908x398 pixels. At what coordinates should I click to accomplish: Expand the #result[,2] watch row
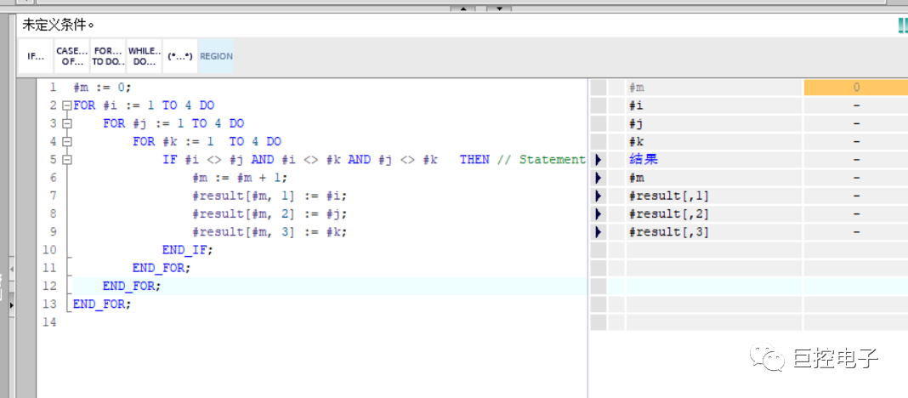599,213
